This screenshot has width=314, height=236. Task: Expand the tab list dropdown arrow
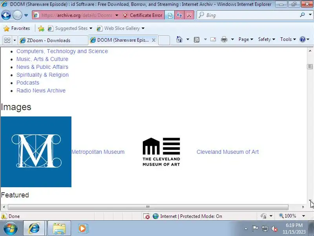(x=15, y=41)
